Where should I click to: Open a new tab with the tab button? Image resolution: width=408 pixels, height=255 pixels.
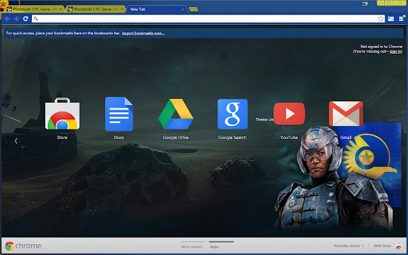pos(193,10)
